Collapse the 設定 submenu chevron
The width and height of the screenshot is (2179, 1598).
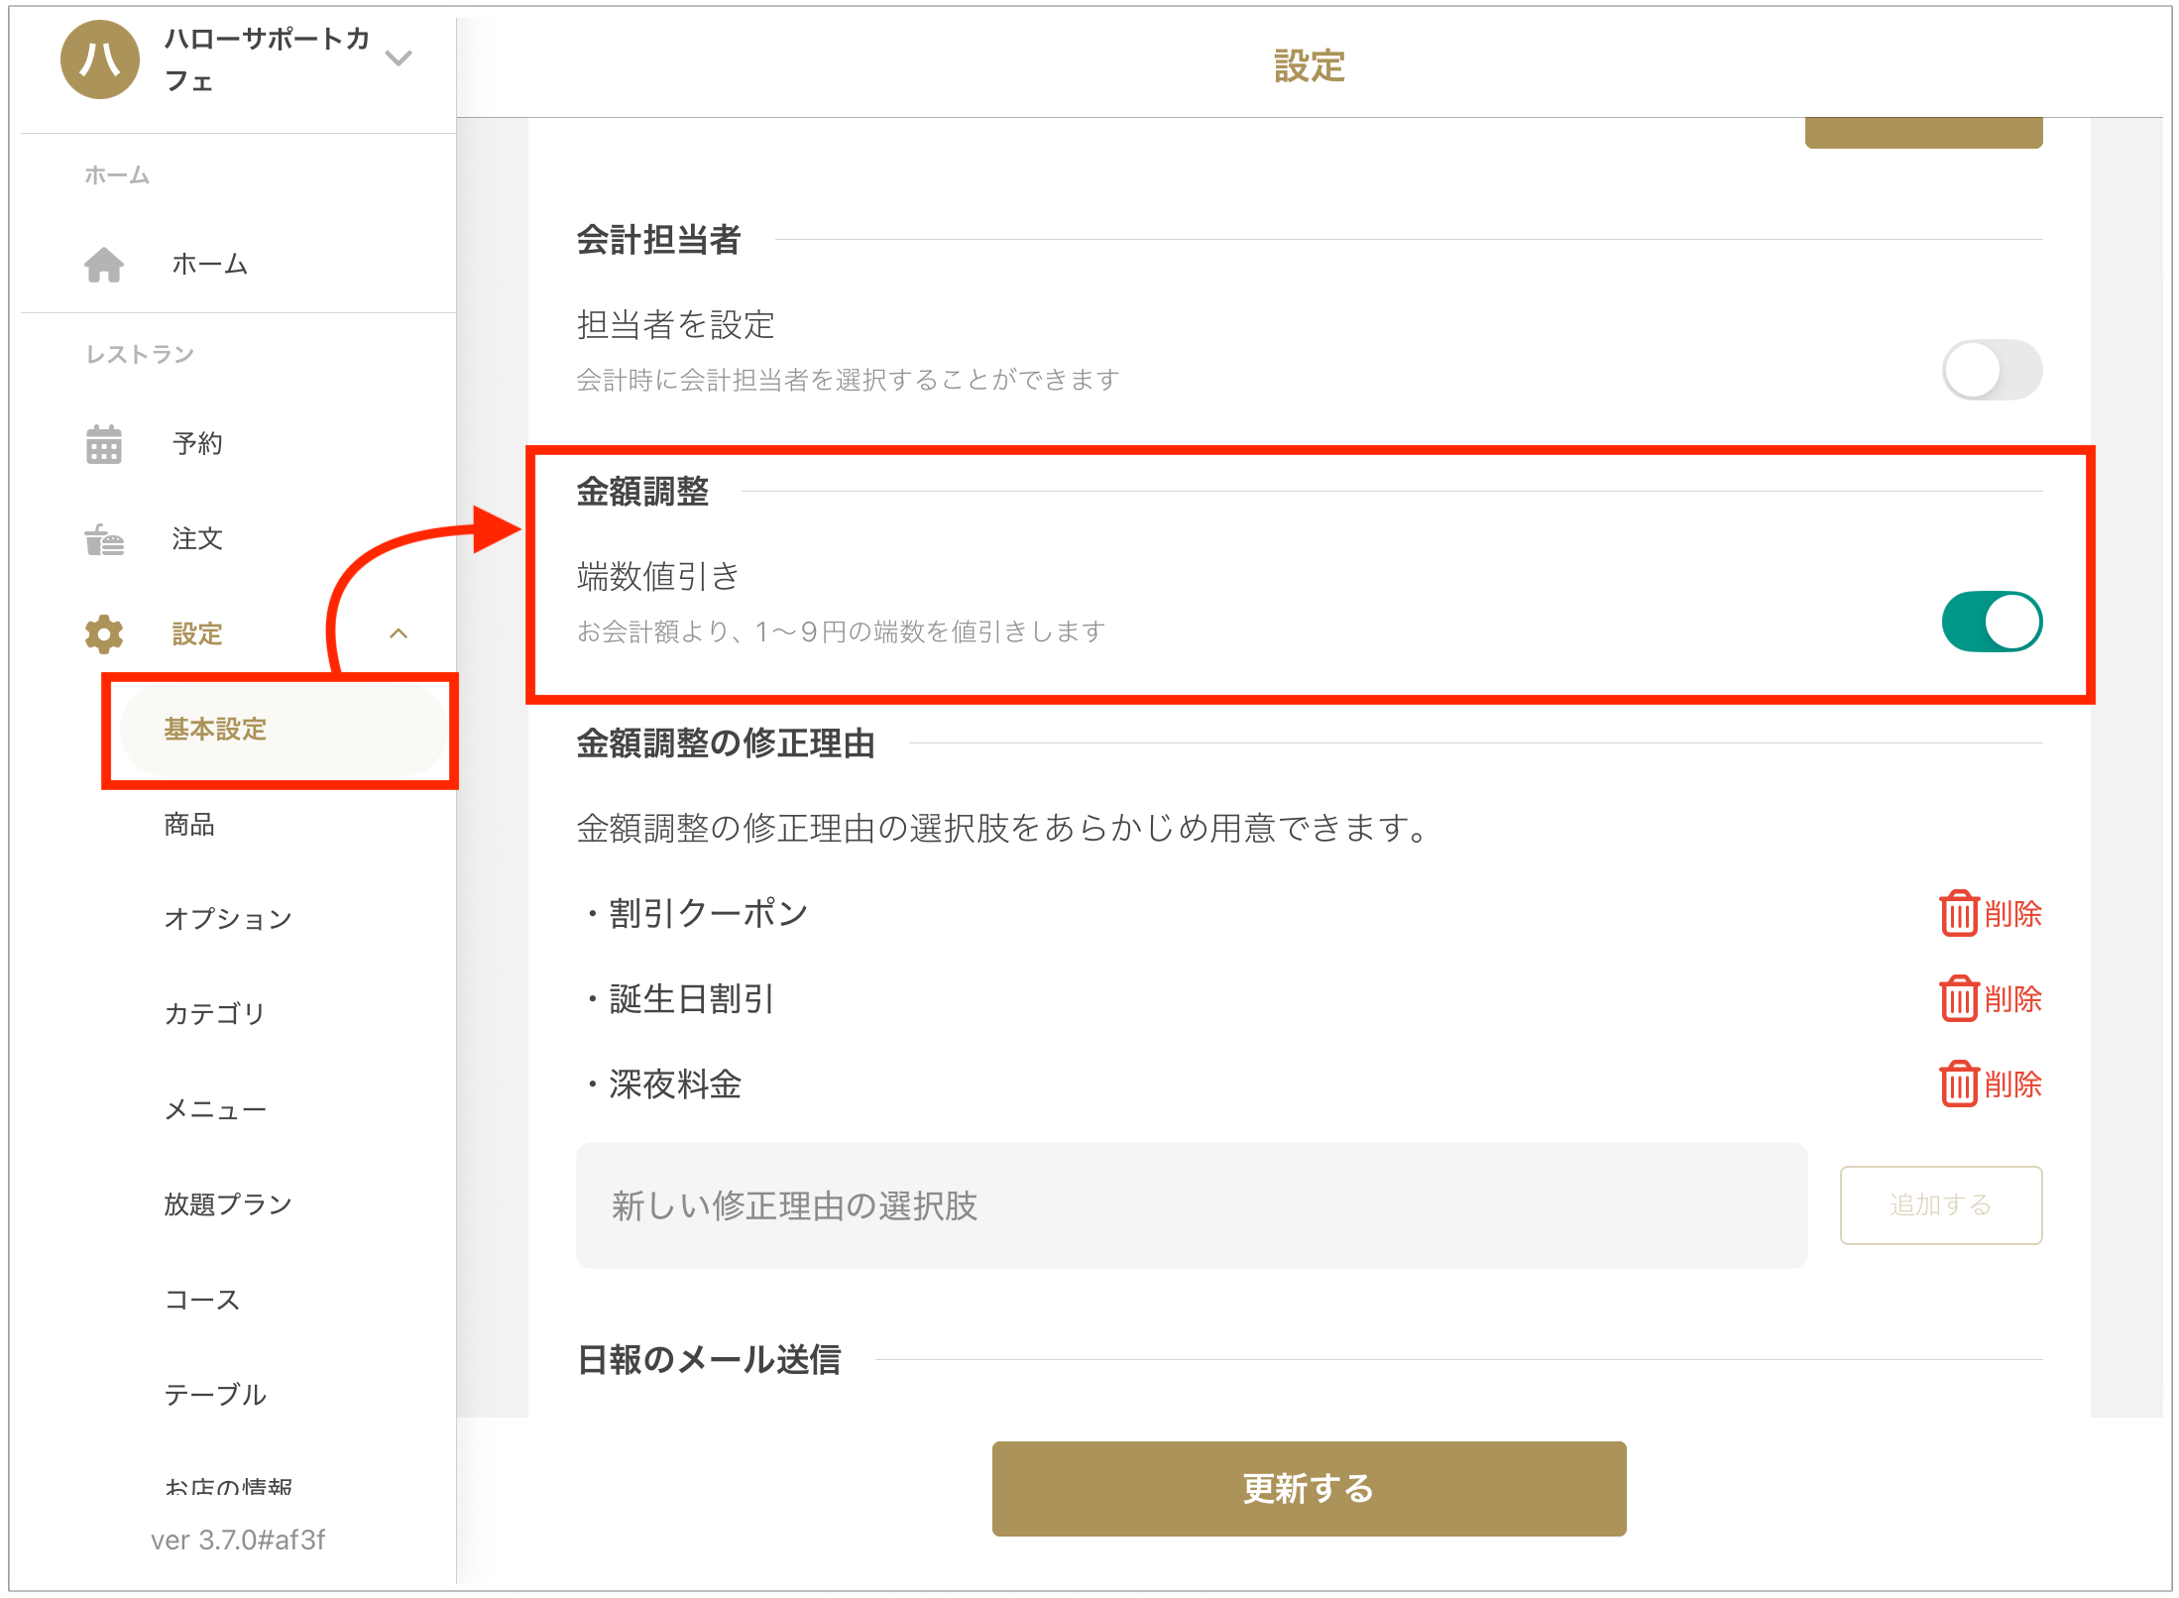(399, 634)
